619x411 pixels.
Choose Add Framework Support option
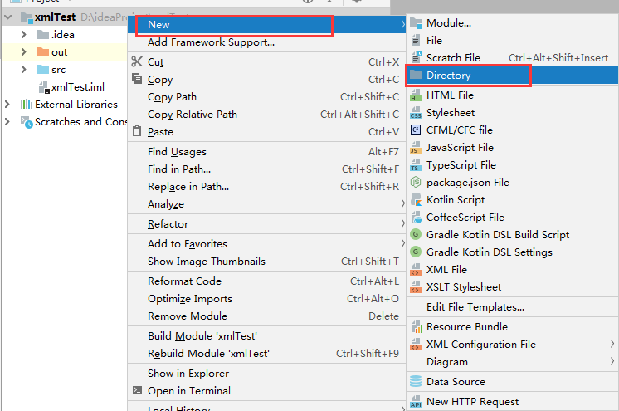click(211, 42)
